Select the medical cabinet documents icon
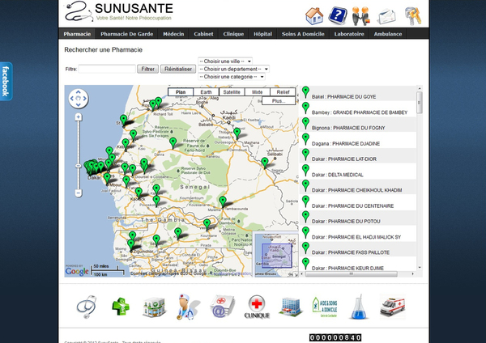 pos(222,306)
